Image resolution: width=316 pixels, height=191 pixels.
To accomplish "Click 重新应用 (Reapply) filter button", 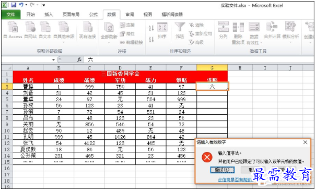I will (x=200, y=33).
